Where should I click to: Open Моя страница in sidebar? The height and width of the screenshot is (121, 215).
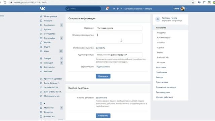(50, 16)
